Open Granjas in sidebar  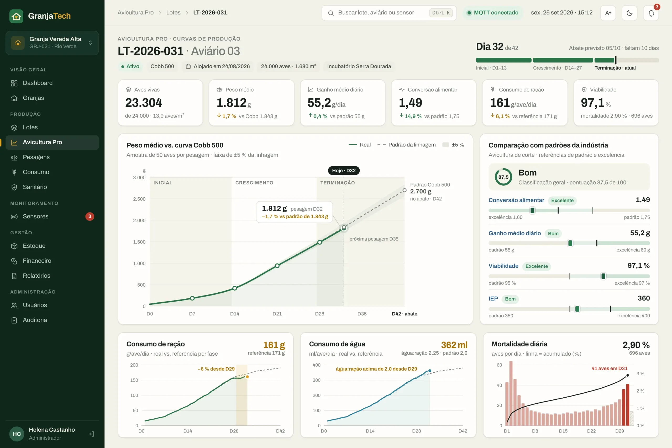[52, 98]
